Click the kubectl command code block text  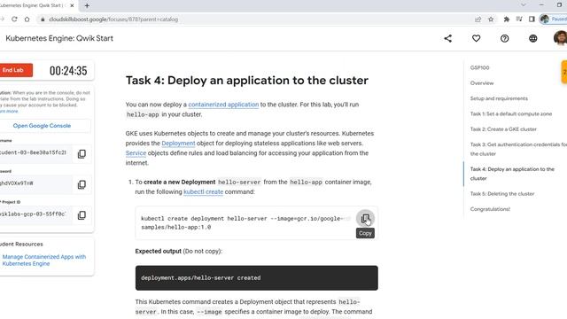click(x=245, y=222)
